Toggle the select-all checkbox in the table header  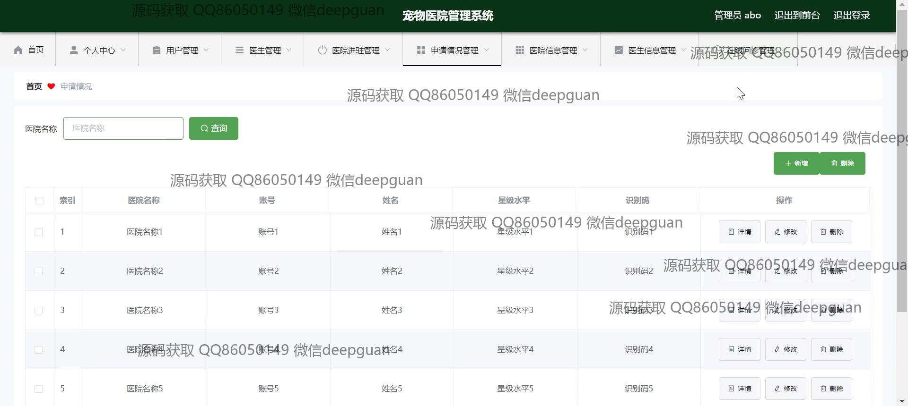pos(39,201)
